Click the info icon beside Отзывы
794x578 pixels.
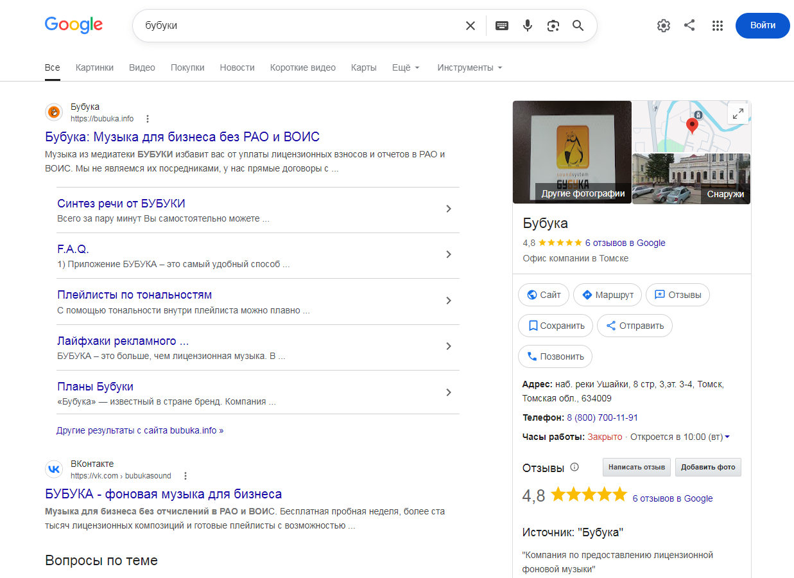click(574, 467)
